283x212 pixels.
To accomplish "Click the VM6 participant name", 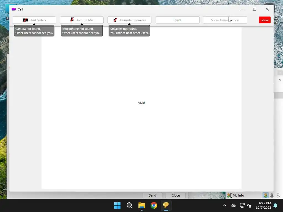I will pyautogui.click(x=141, y=103).
